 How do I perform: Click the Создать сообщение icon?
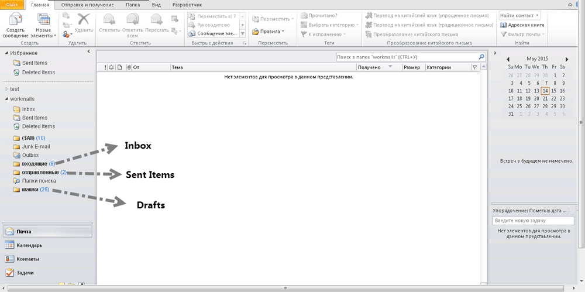coord(15,19)
